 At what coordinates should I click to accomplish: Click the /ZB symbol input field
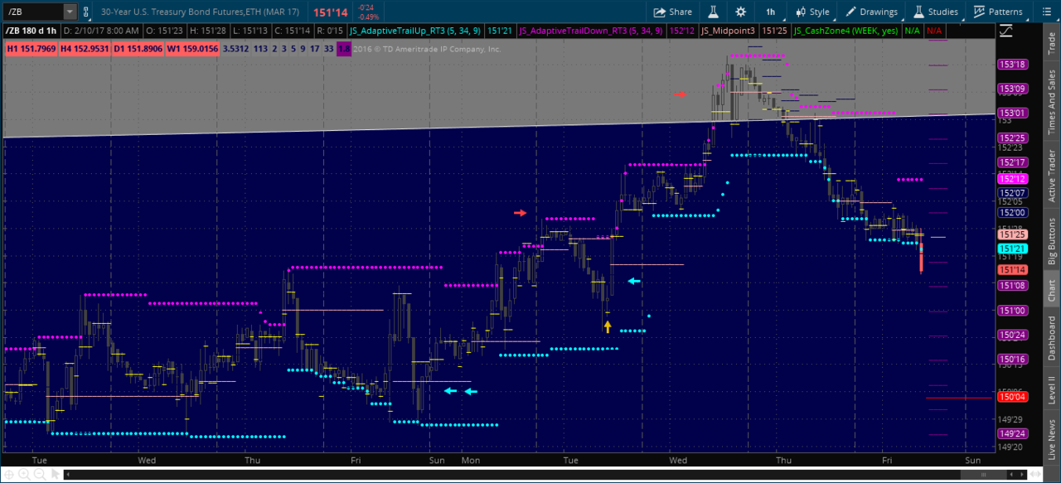coord(33,12)
